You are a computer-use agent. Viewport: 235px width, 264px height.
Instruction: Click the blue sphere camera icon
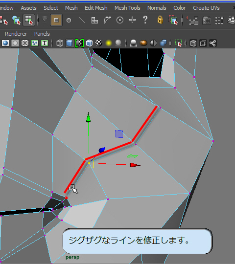[x=5, y=44]
